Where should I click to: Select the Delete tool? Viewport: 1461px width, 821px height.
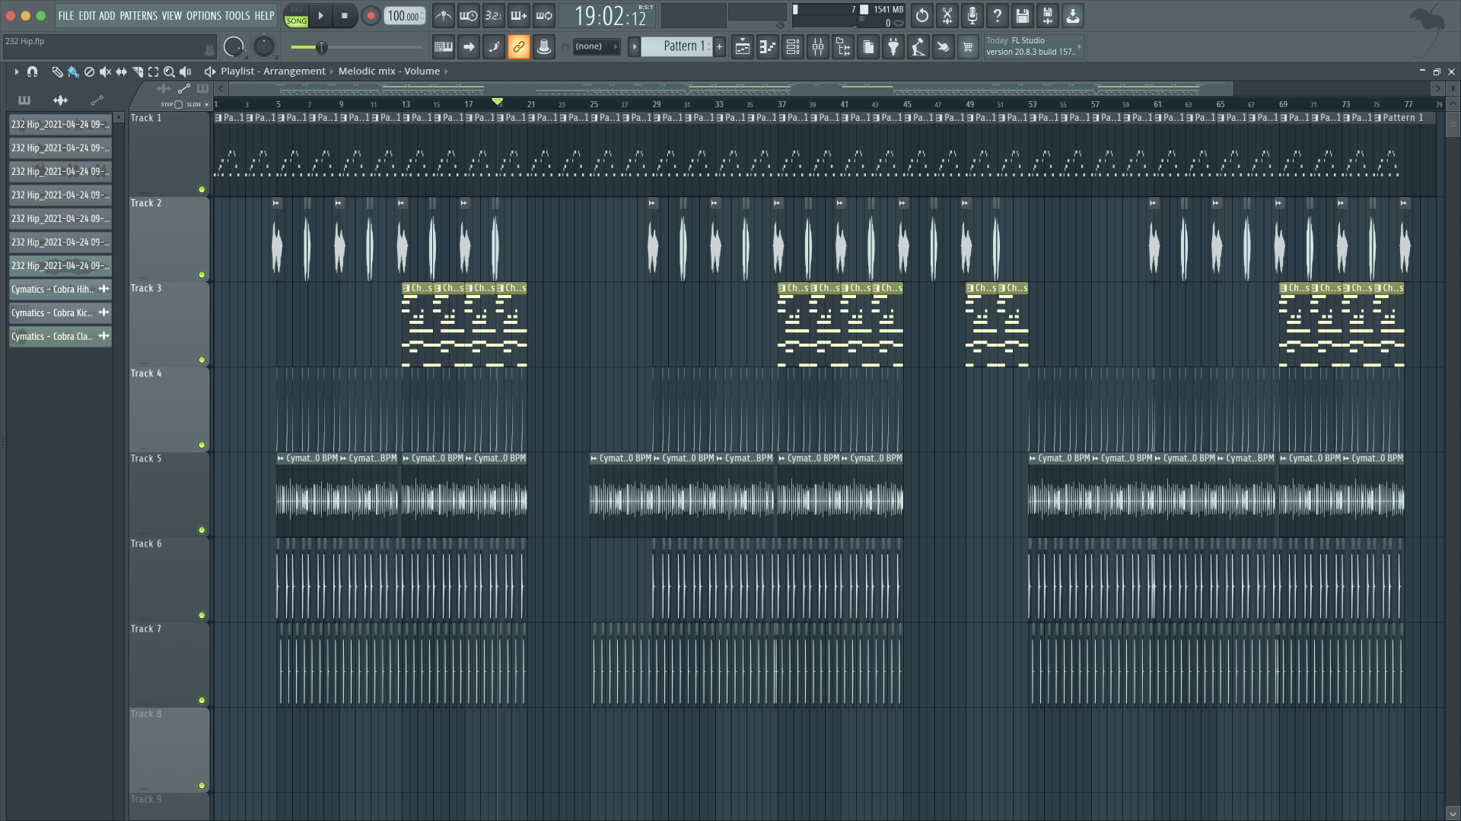[89, 71]
